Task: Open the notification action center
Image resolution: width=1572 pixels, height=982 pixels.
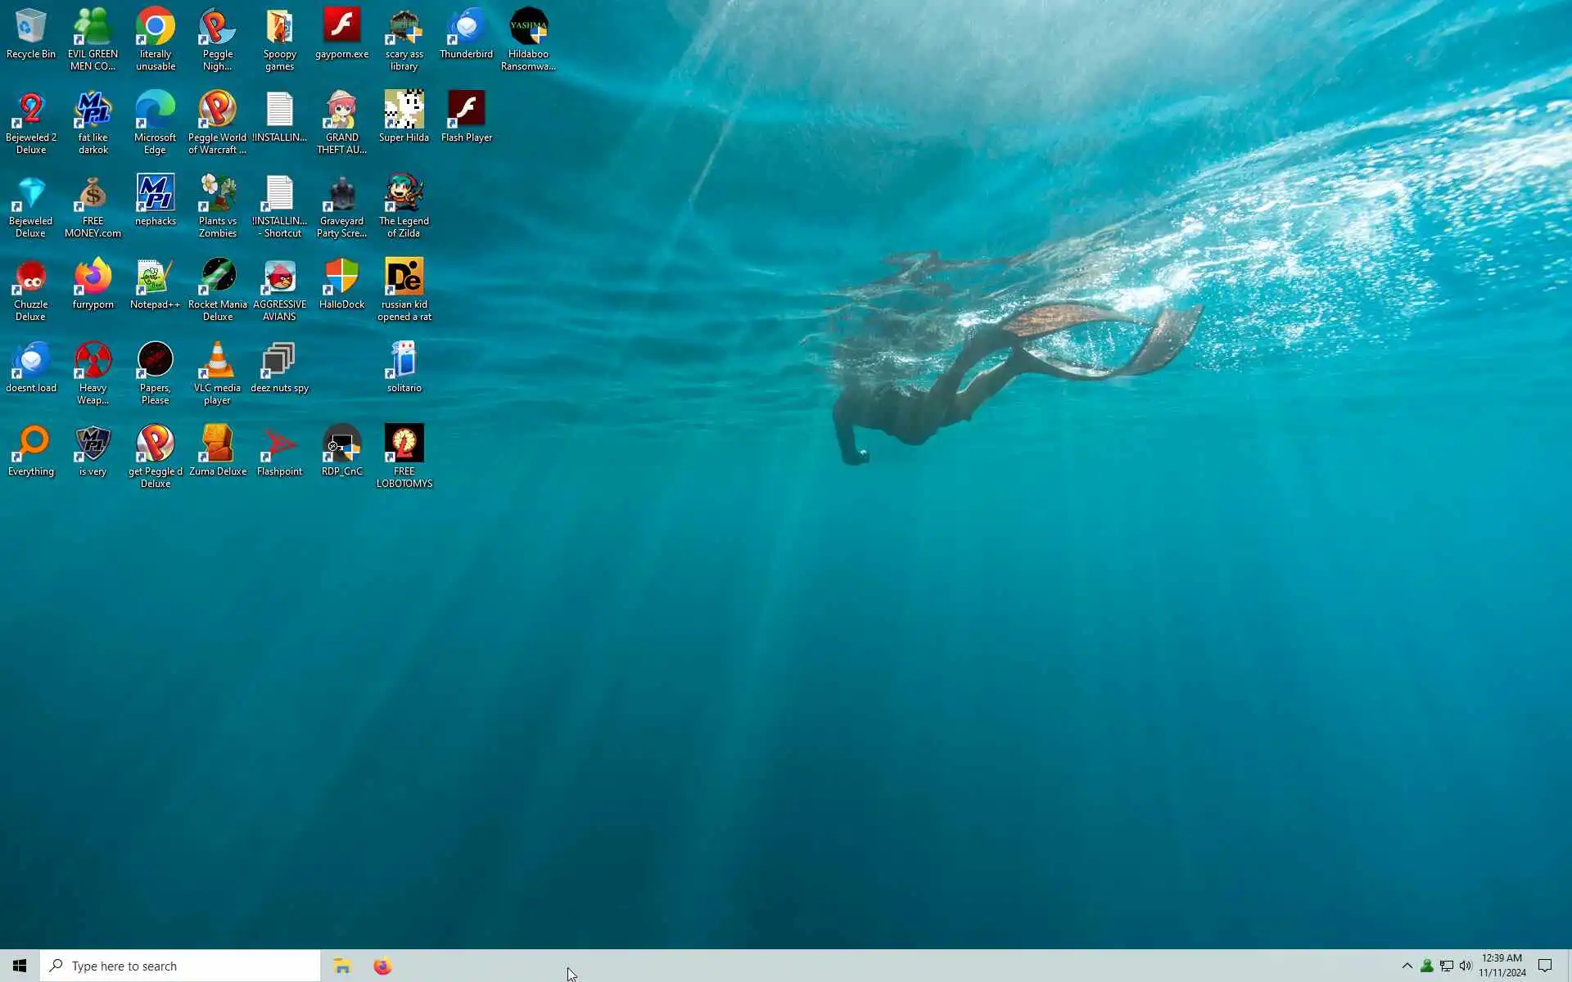Action: (x=1545, y=966)
